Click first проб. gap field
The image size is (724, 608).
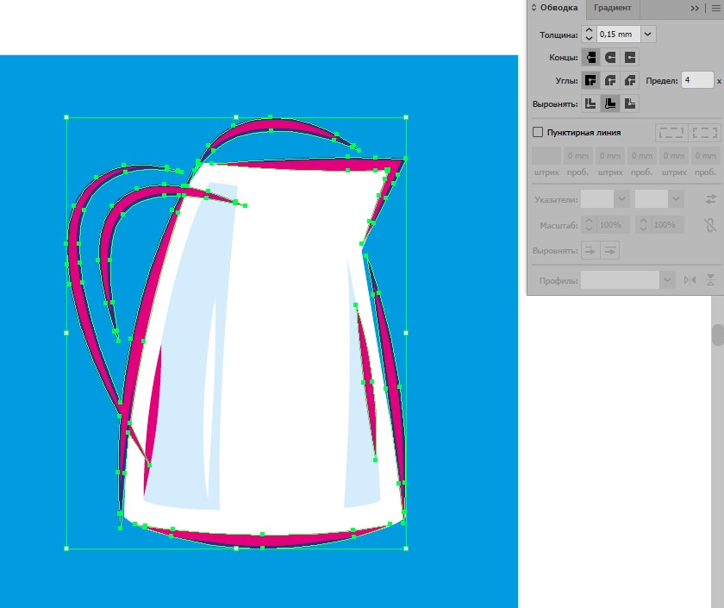(x=578, y=156)
